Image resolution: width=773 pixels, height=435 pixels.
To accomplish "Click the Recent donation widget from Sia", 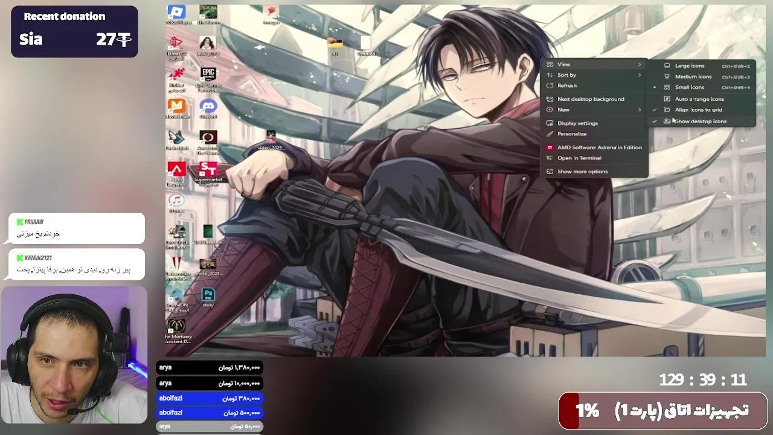I will (74, 31).
